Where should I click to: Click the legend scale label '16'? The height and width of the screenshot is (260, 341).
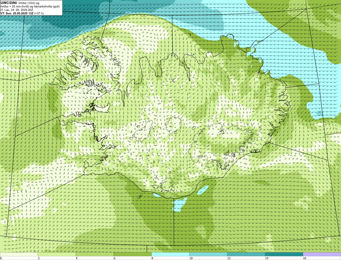pyautogui.click(x=304, y=258)
